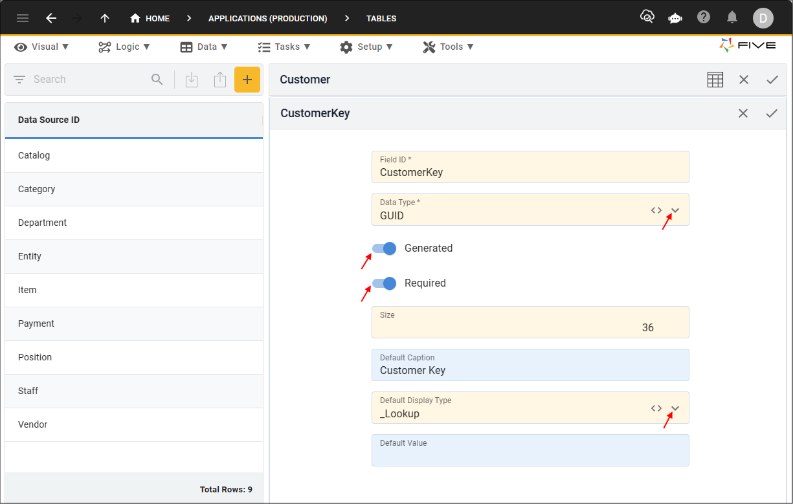Select the Department row
Image resolution: width=793 pixels, height=504 pixels.
pyautogui.click(x=134, y=223)
